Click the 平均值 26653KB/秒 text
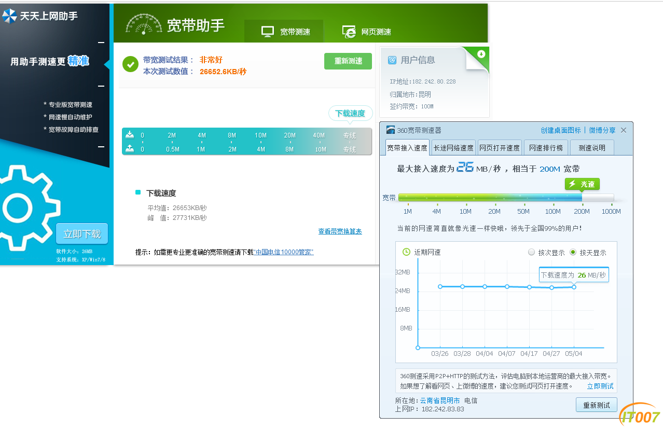This screenshot has width=663, height=429. (x=177, y=208)
